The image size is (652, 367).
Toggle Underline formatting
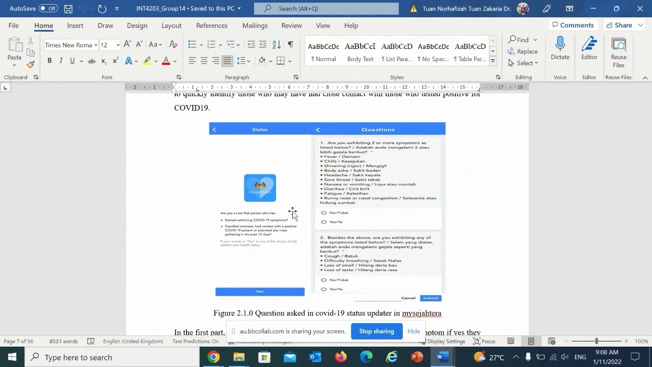(72, 61)
